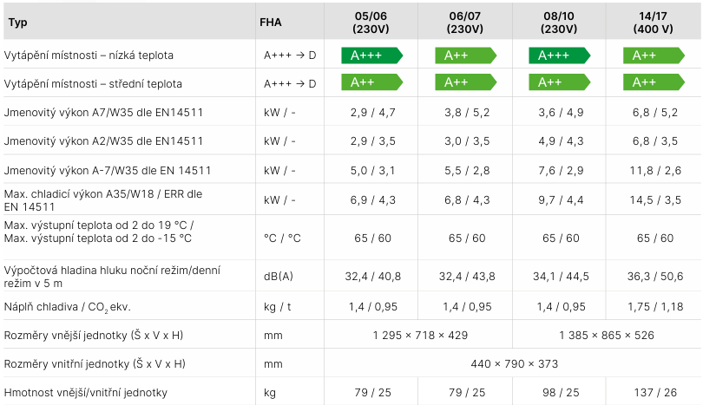Click the refrigerant charge value 1,75 / 1,18

[655, 307]
